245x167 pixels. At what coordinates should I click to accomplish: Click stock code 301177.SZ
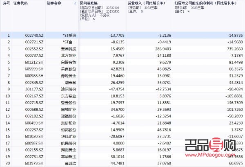pos(34,89)
